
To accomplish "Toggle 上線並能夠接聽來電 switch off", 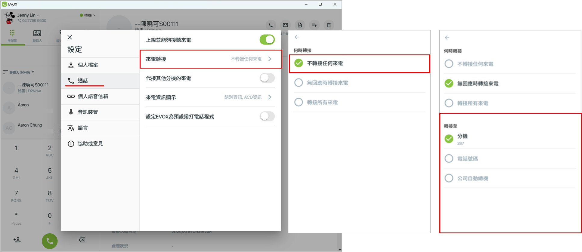I will pyautogui.click(x=267, y=39).
